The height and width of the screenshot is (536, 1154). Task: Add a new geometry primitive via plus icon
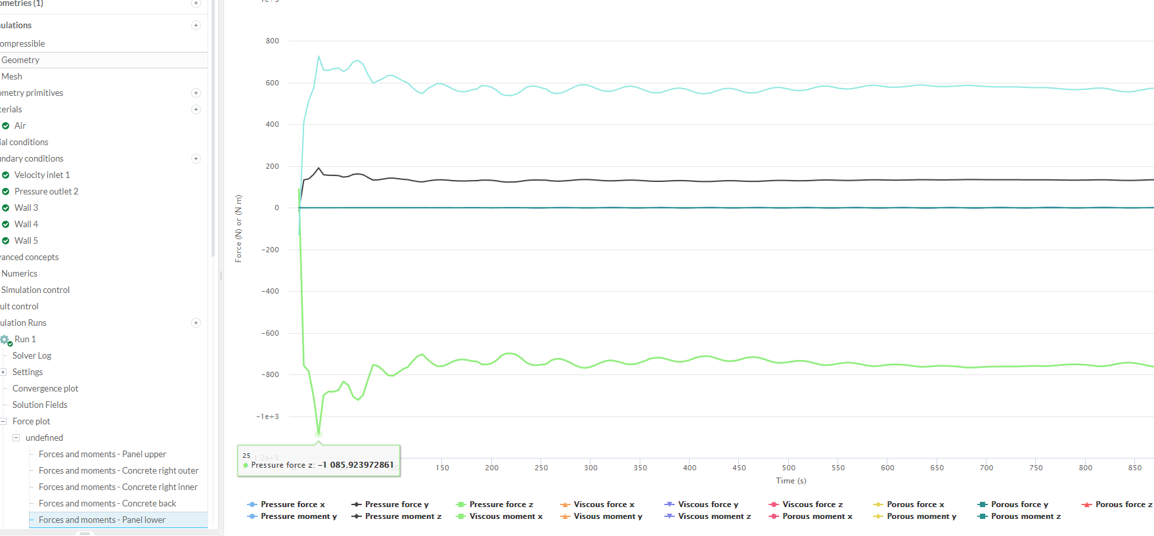(x=196, y=93)
